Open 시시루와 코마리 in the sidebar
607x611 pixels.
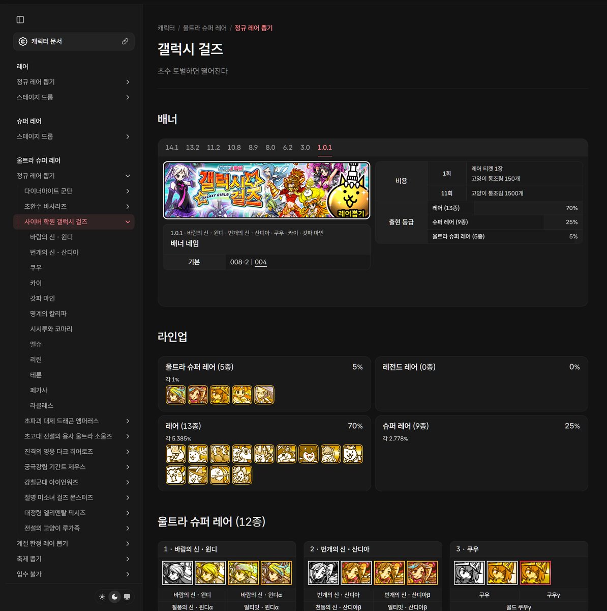(x=51, y=329)
